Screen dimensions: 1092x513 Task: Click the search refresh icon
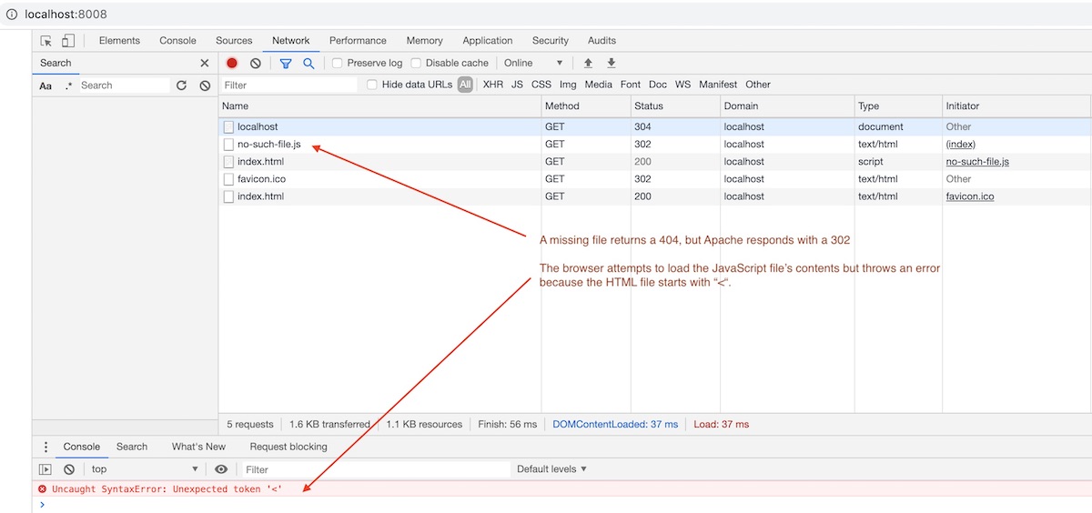pos(181,85)
